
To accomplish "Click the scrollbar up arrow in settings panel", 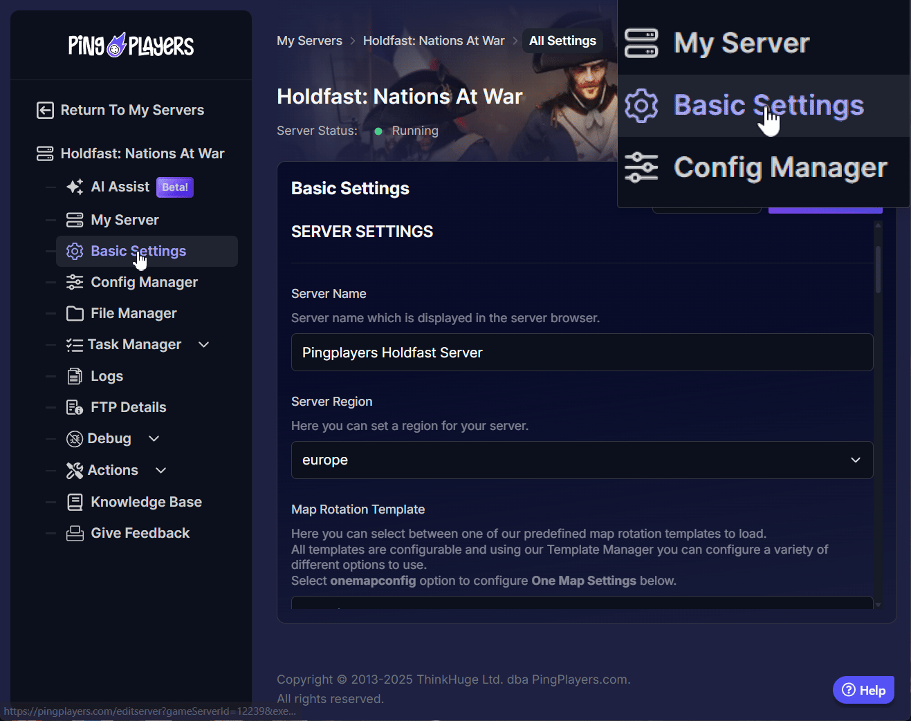I will pyautogui.click(x=878, y=225).
